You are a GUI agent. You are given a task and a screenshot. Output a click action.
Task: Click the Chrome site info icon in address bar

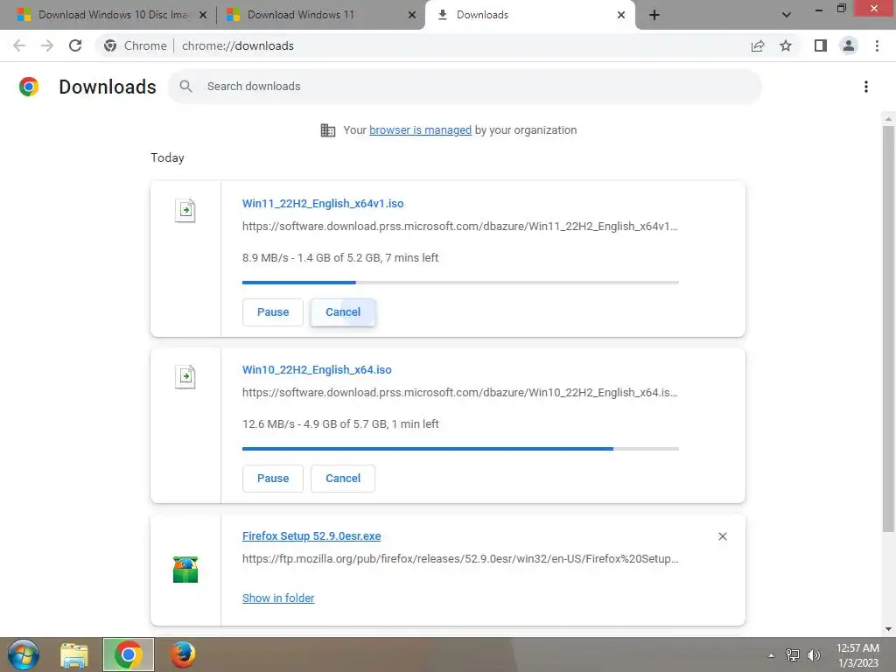click(110, 45)
